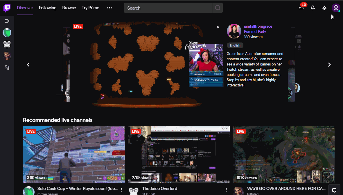The width and height of the screenshot is (343, 195).
Task: Open the Browse menu item
Action: click(x=69, y=8)
